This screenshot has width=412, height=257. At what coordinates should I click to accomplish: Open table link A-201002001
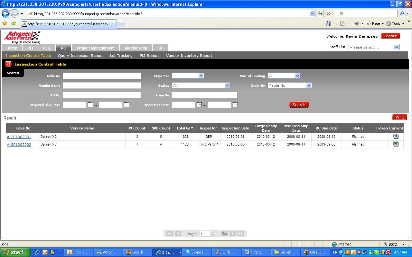pyautogui.click(x=19, y=137)
